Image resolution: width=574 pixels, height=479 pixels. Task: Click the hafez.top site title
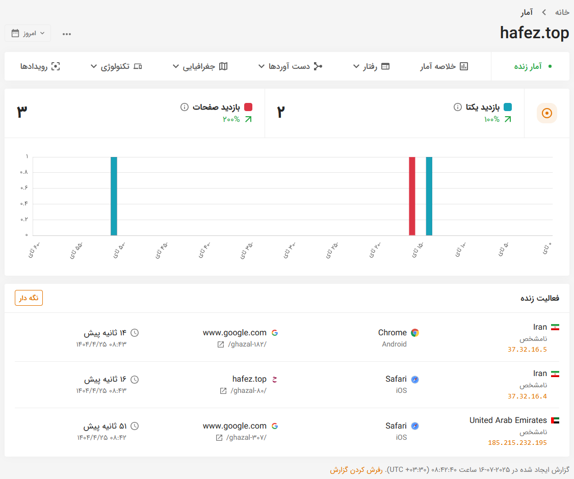coord(534,33)
